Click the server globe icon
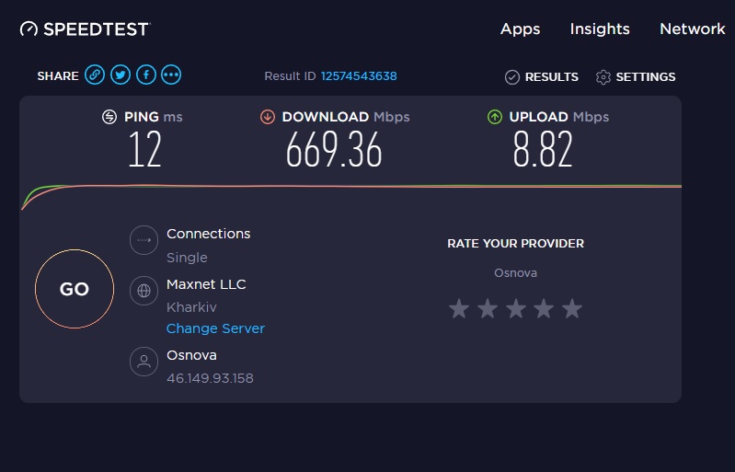Screen dimensions: 735x472 point(144,291)
